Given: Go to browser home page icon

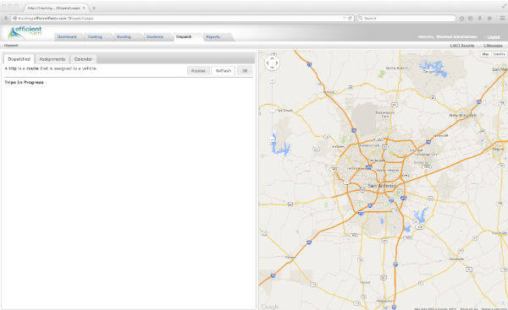Looking at the screenshot, I should click(489, 19).
